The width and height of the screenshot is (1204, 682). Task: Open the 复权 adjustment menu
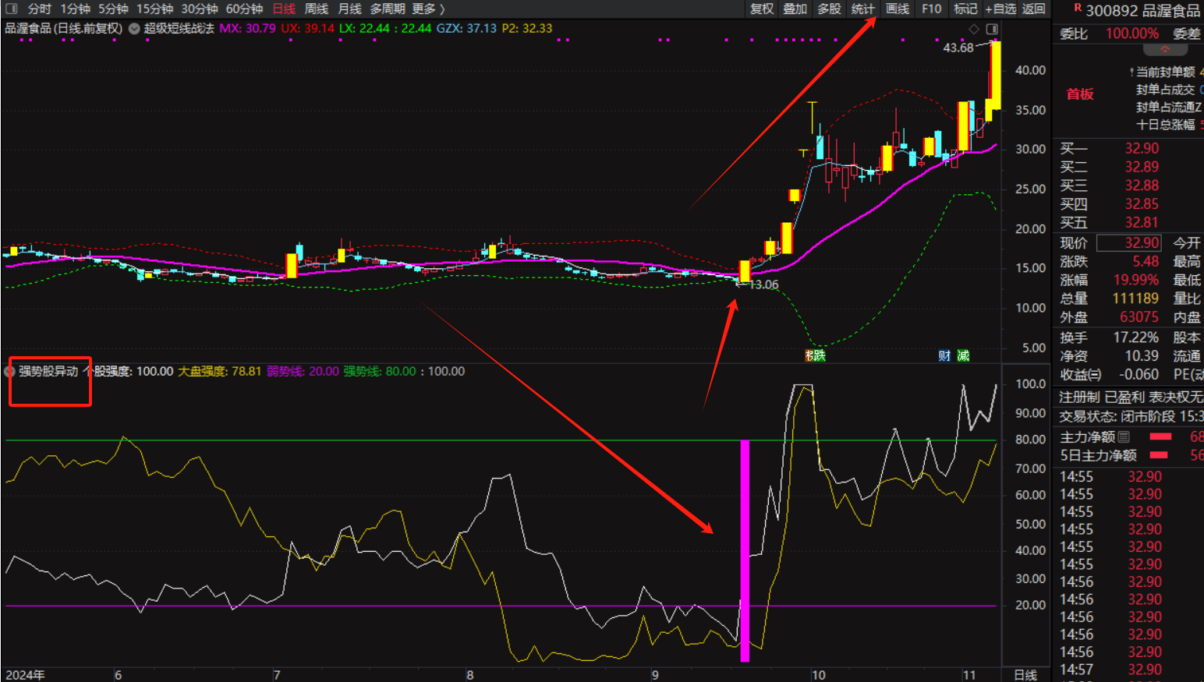762,9
